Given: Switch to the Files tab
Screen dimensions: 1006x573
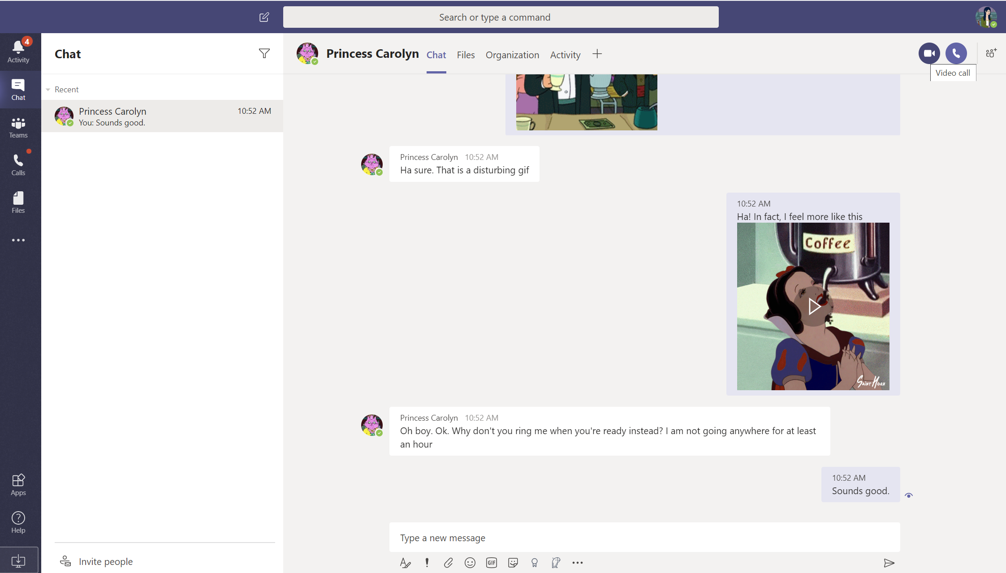Looking at the screenshot, I should click(466, 55).
